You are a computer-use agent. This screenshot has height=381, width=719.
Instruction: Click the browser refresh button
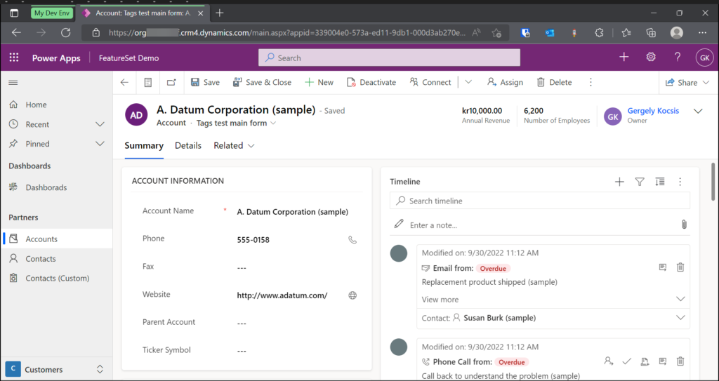pos(65,32)
